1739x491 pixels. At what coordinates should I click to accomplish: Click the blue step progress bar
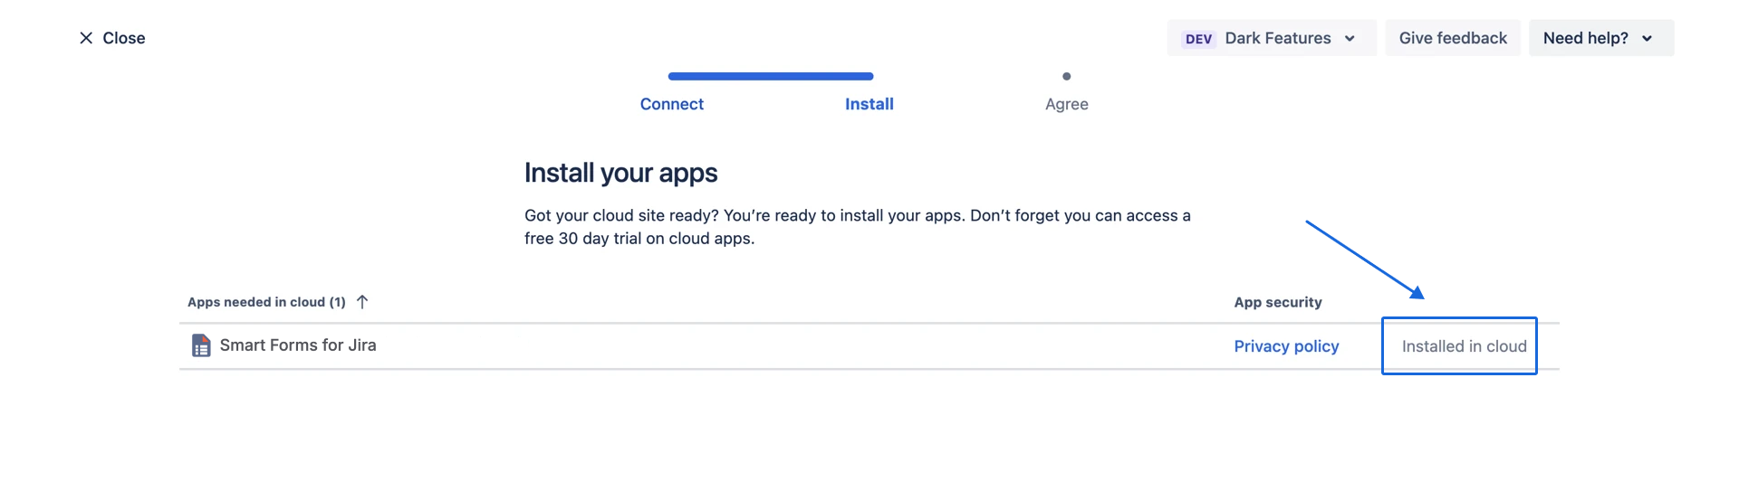pyautogui.click(x=770, y=77)
